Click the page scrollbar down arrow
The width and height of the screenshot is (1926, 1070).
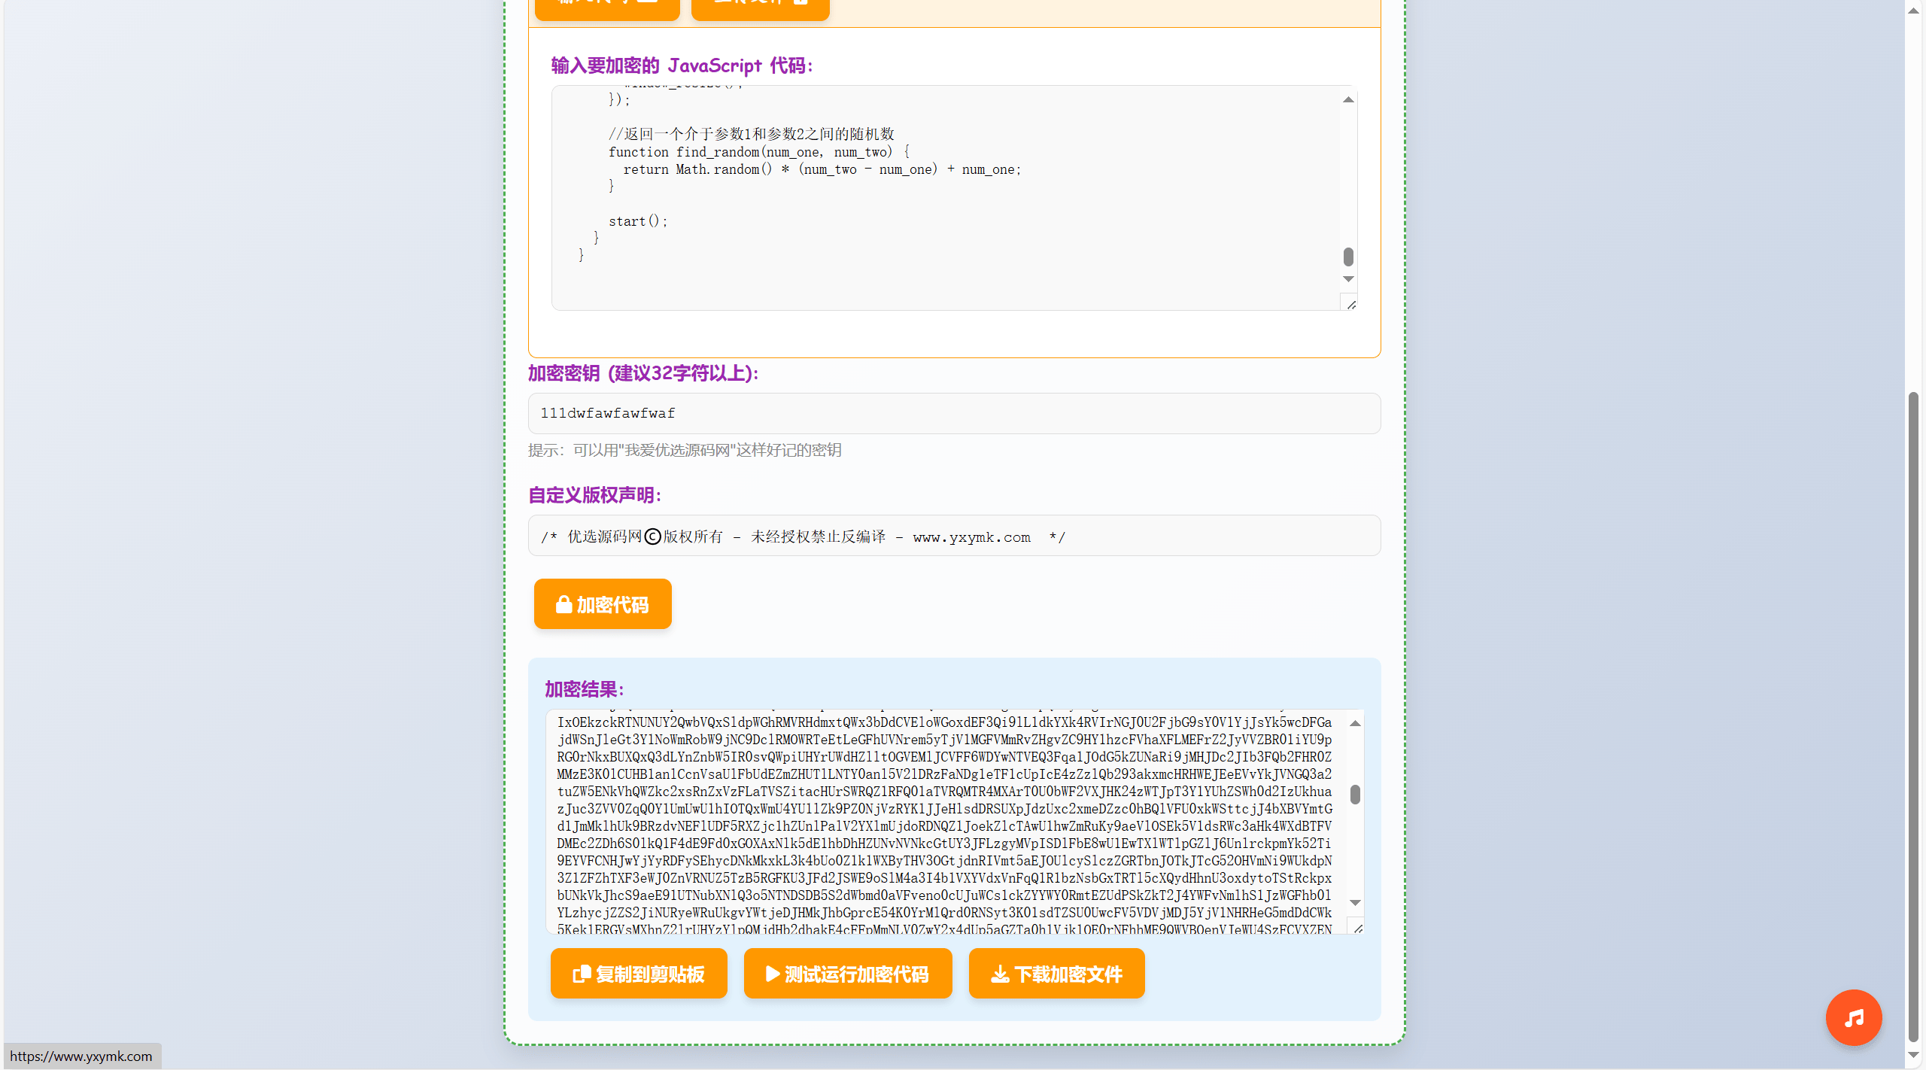pos(1913,1056)
